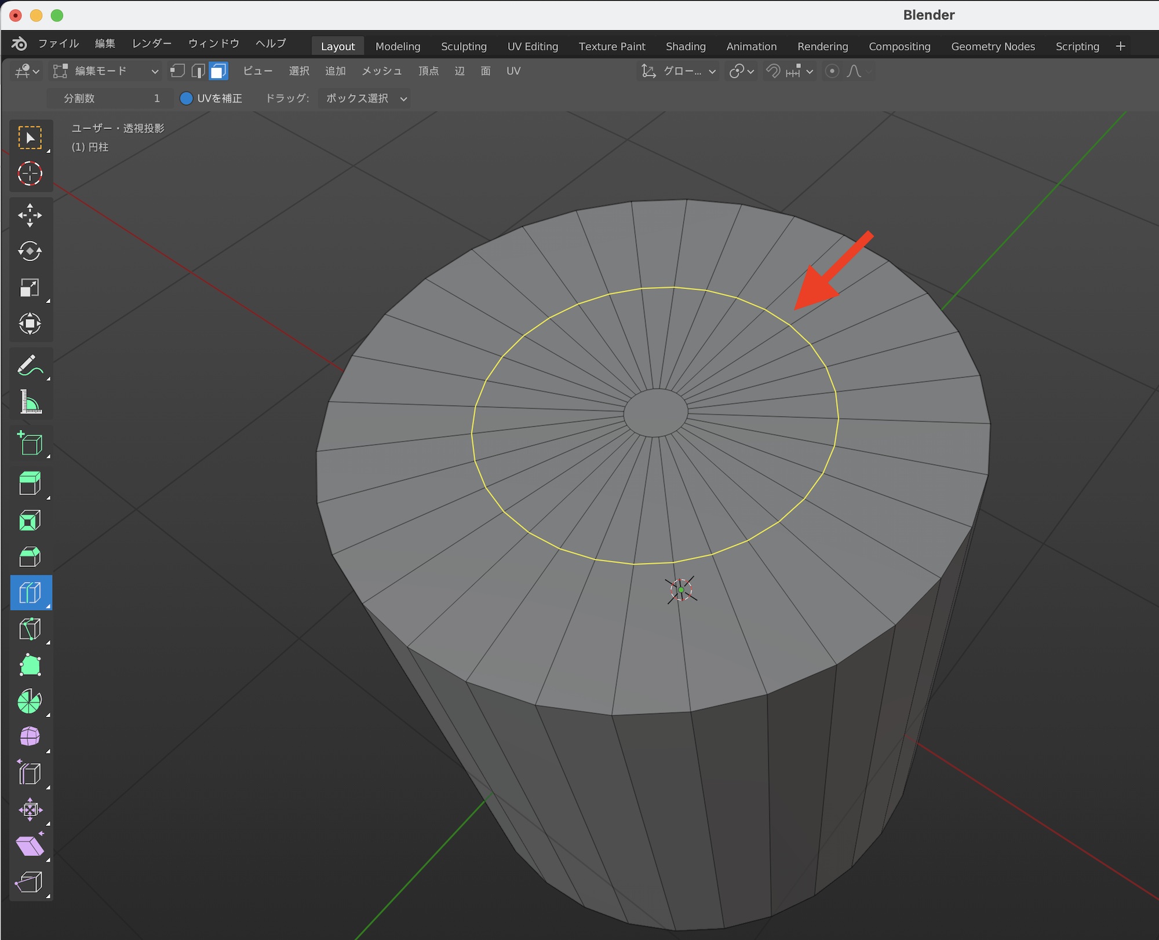Select the Annotate pencil tool
The width and height of the screenshot is (1159, 940).
coord(30,365)
